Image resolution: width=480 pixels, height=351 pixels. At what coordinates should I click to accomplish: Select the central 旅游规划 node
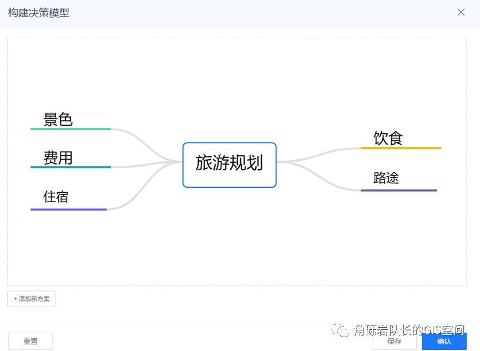(229, 165)
